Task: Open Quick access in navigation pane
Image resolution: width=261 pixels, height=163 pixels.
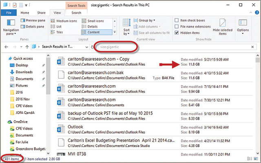Action: point(21,59)
